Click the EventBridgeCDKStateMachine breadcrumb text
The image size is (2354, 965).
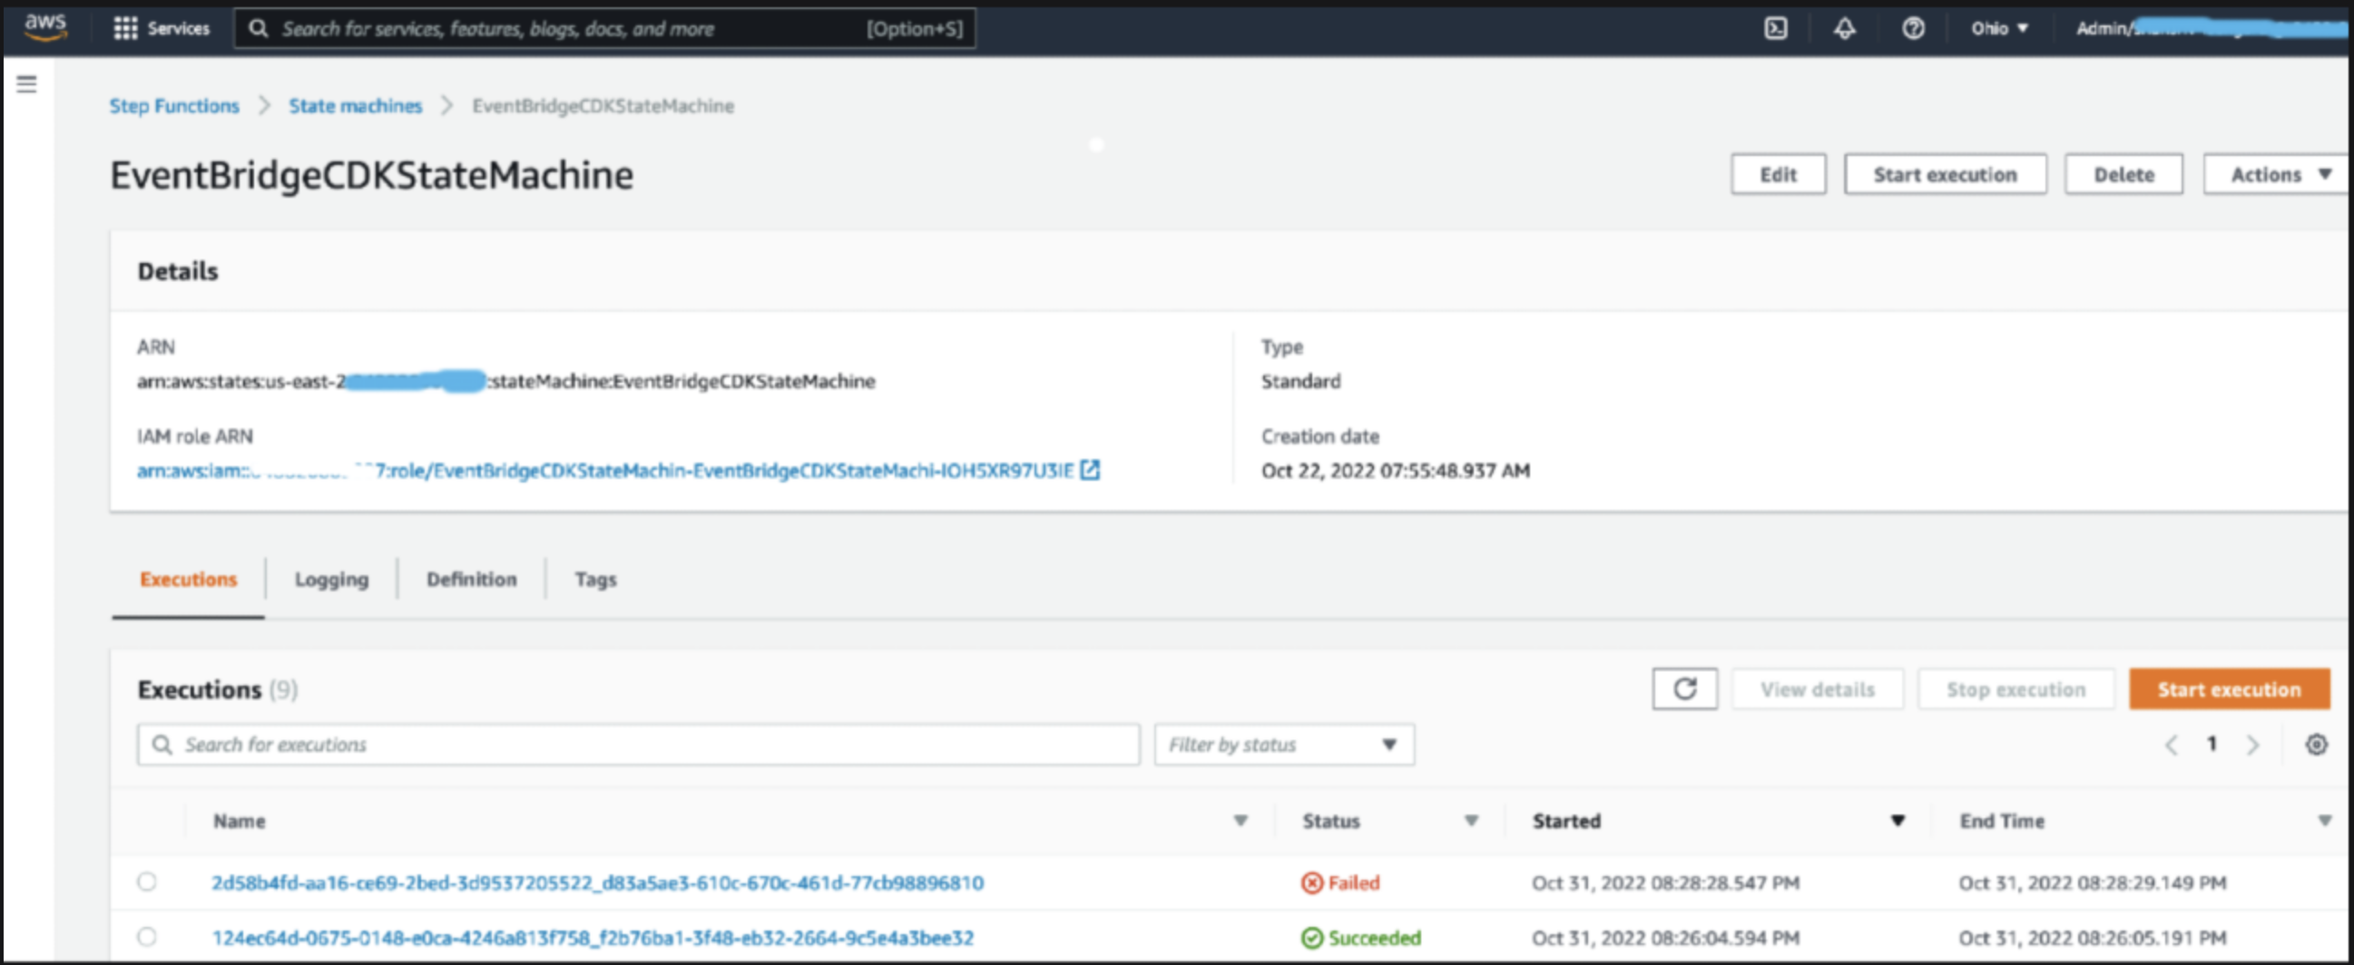603,106
